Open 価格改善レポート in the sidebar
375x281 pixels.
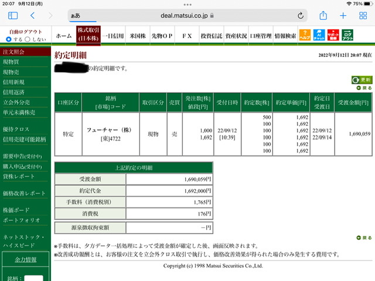click(x=25, y=193)
